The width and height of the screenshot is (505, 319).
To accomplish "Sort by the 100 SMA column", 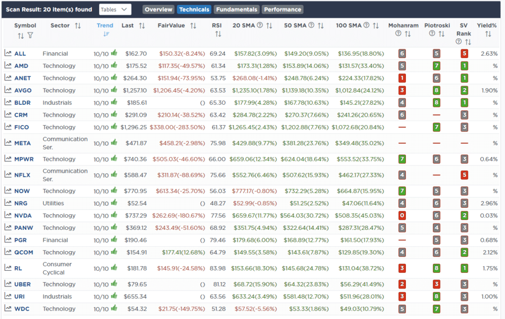I will point(375,26).
